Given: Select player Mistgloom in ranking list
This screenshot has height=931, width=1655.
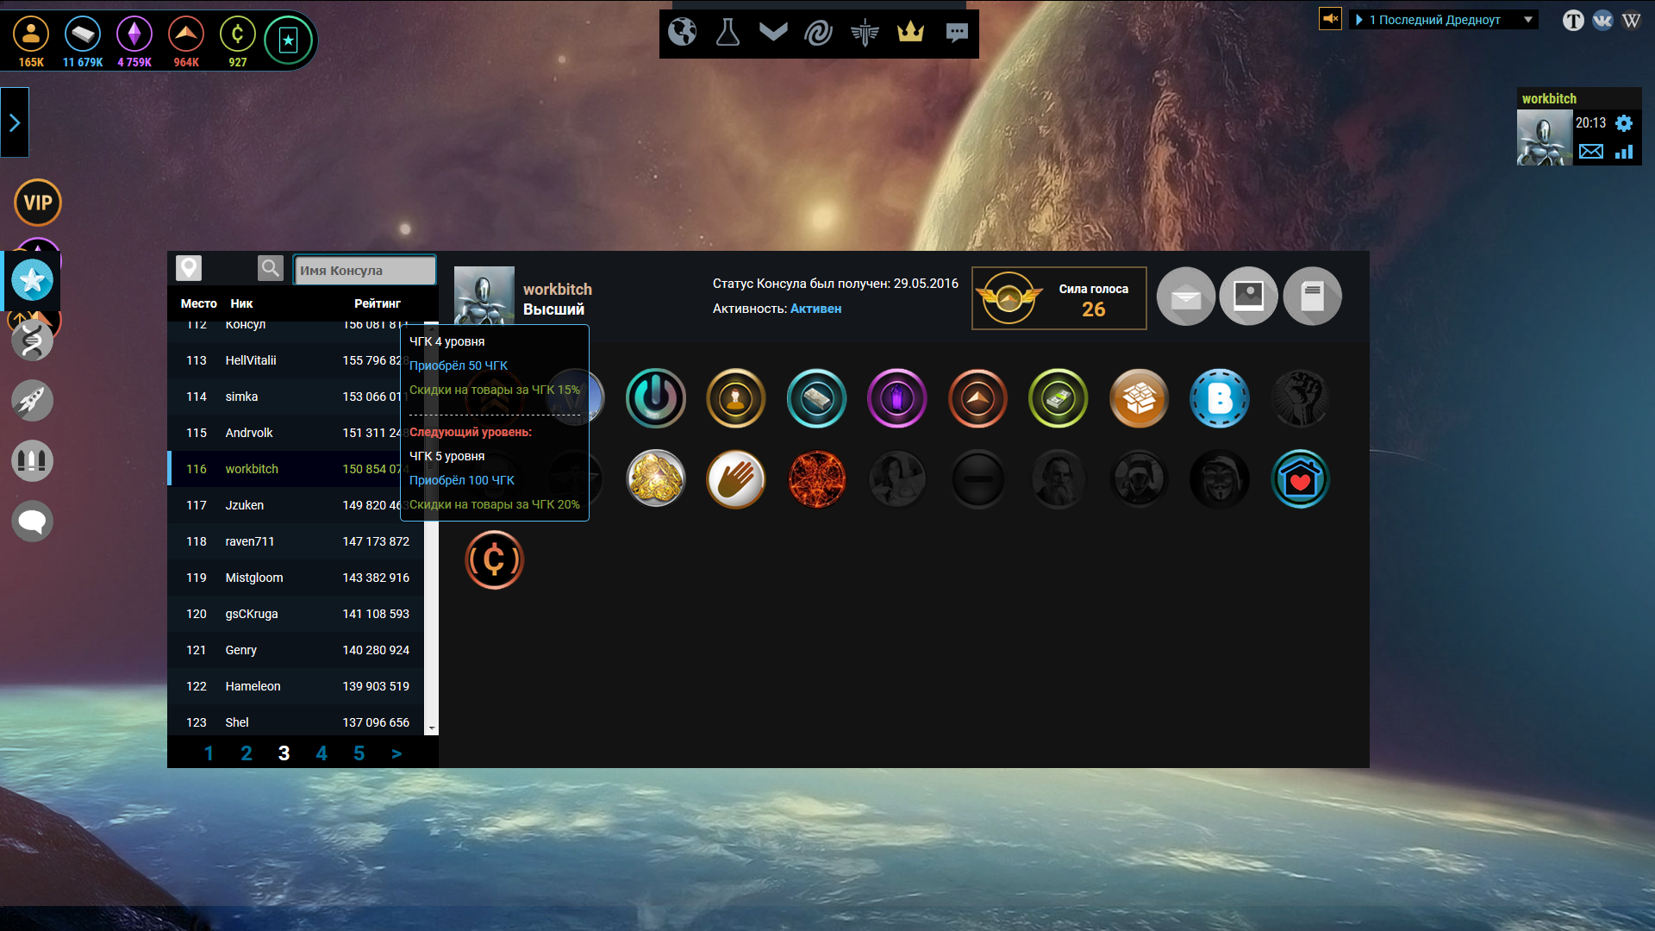Looking at the screenshot, I should coord(253,578).
